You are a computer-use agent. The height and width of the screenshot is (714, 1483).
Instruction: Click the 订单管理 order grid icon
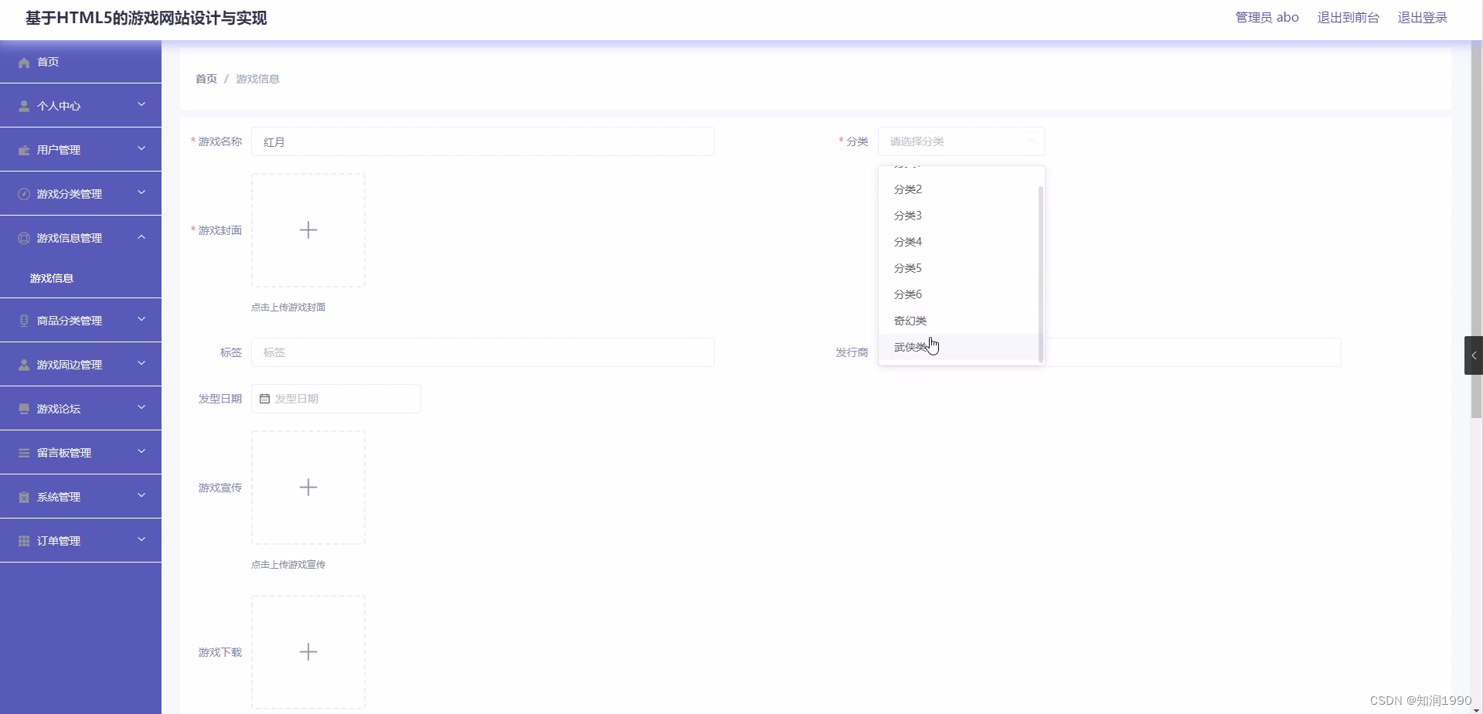pos(23,540)
